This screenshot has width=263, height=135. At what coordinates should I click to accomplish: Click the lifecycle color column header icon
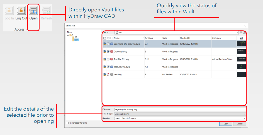(x=111, y=38)
